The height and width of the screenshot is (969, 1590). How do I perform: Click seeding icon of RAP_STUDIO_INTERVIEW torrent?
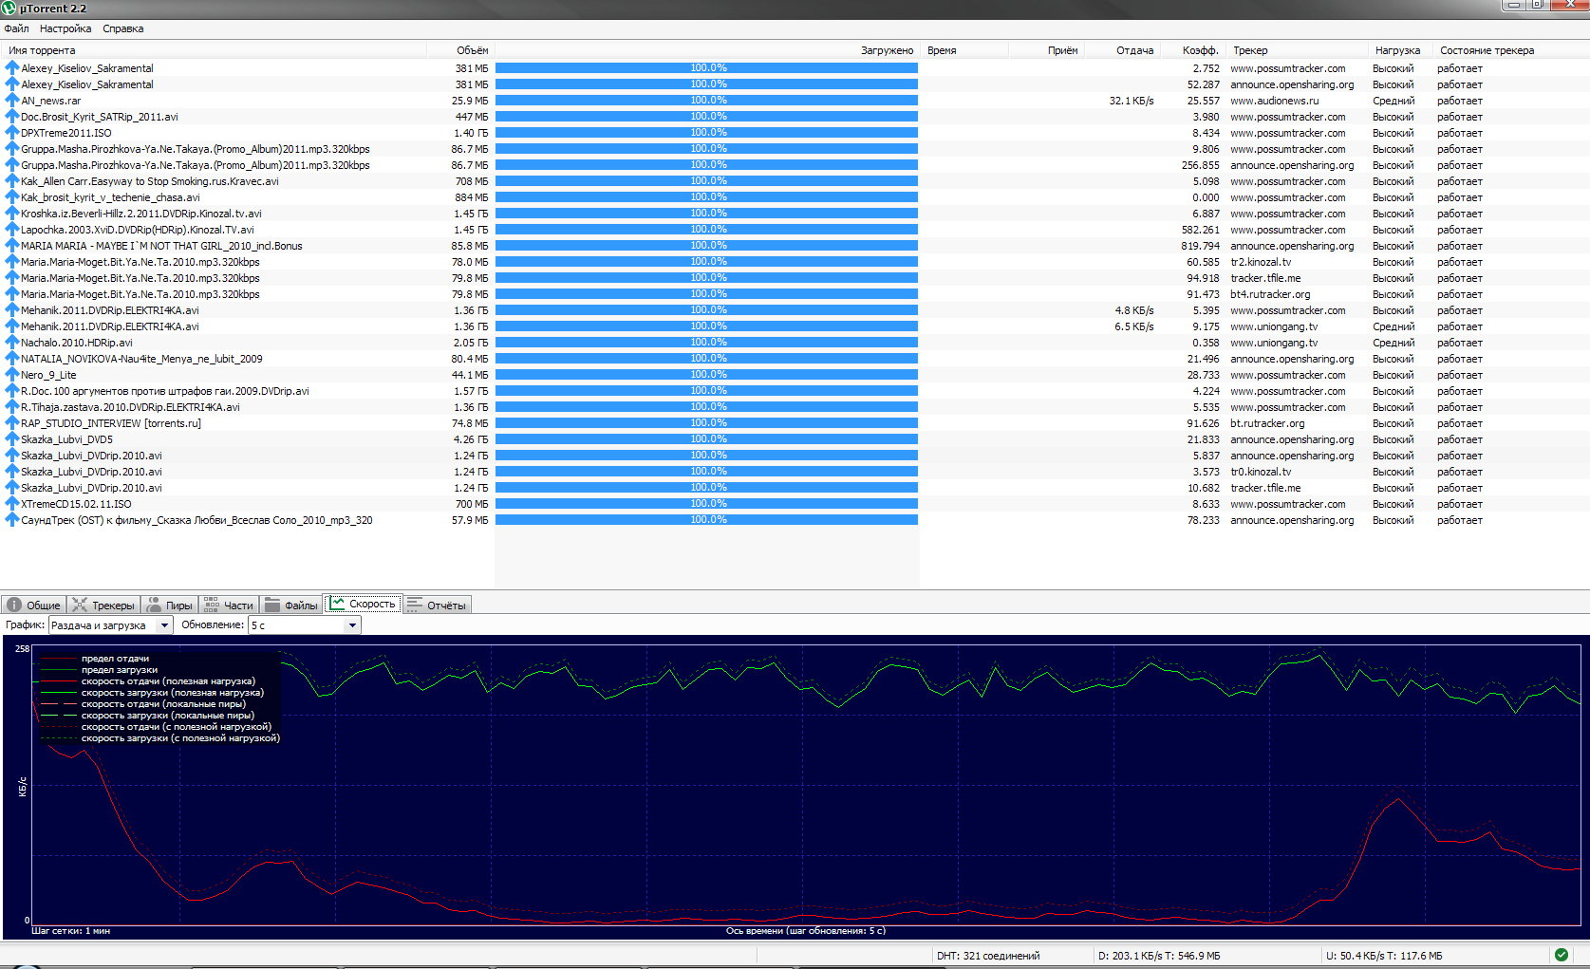click(x=12, y=423)
